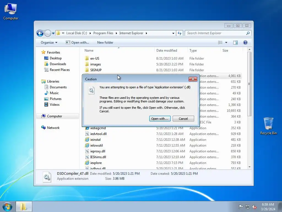Click New folder in the toolbar

click(105, 43)
